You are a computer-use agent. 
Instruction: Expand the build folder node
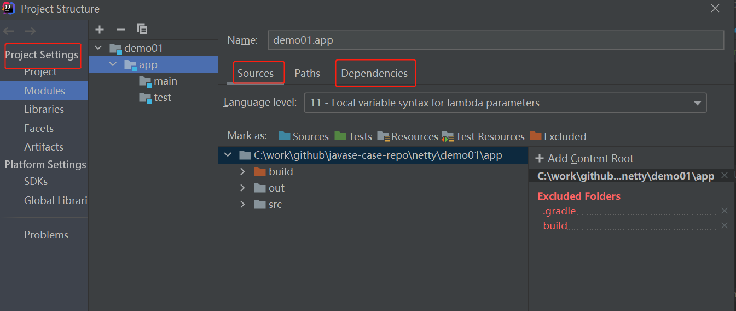tap(242, 172)
